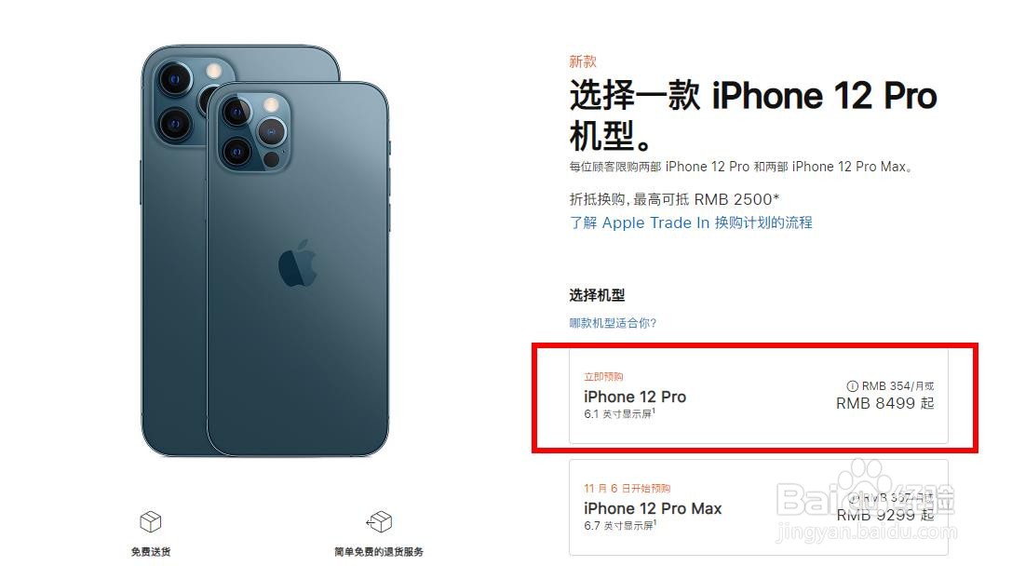Click the camera module on the front phone
This screenshot has width=1012, height=566.
click(253, 133)
